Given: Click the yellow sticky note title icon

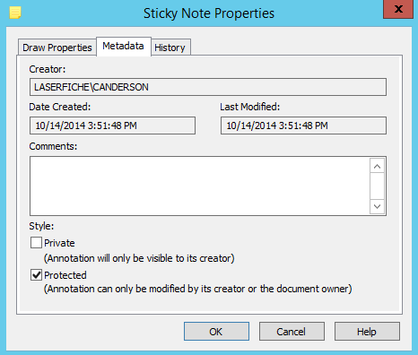Looking at the screenshot, I should point(15,13).
